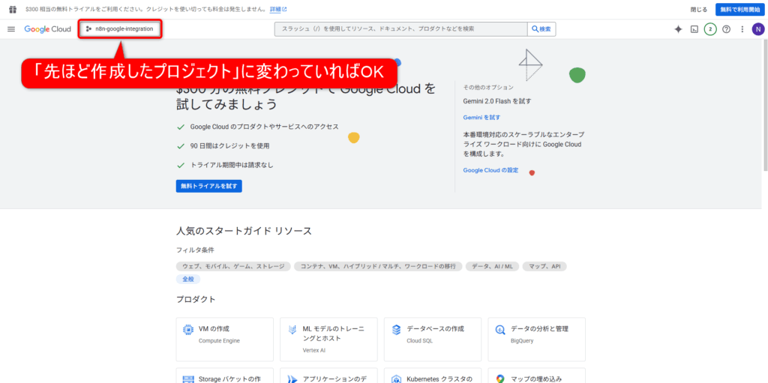Image resolution: width=768 pixels, height=383 pixels.
Task: Dismiss the banner with 閉じる
Action: 698,9
